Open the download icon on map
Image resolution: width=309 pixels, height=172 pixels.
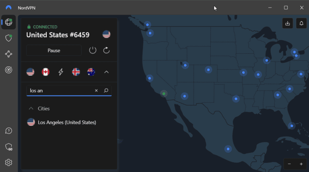click(x=288, y=23)
